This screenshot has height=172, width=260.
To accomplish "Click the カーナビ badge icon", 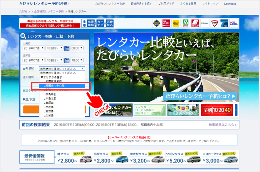I will (x=100, y=23).
